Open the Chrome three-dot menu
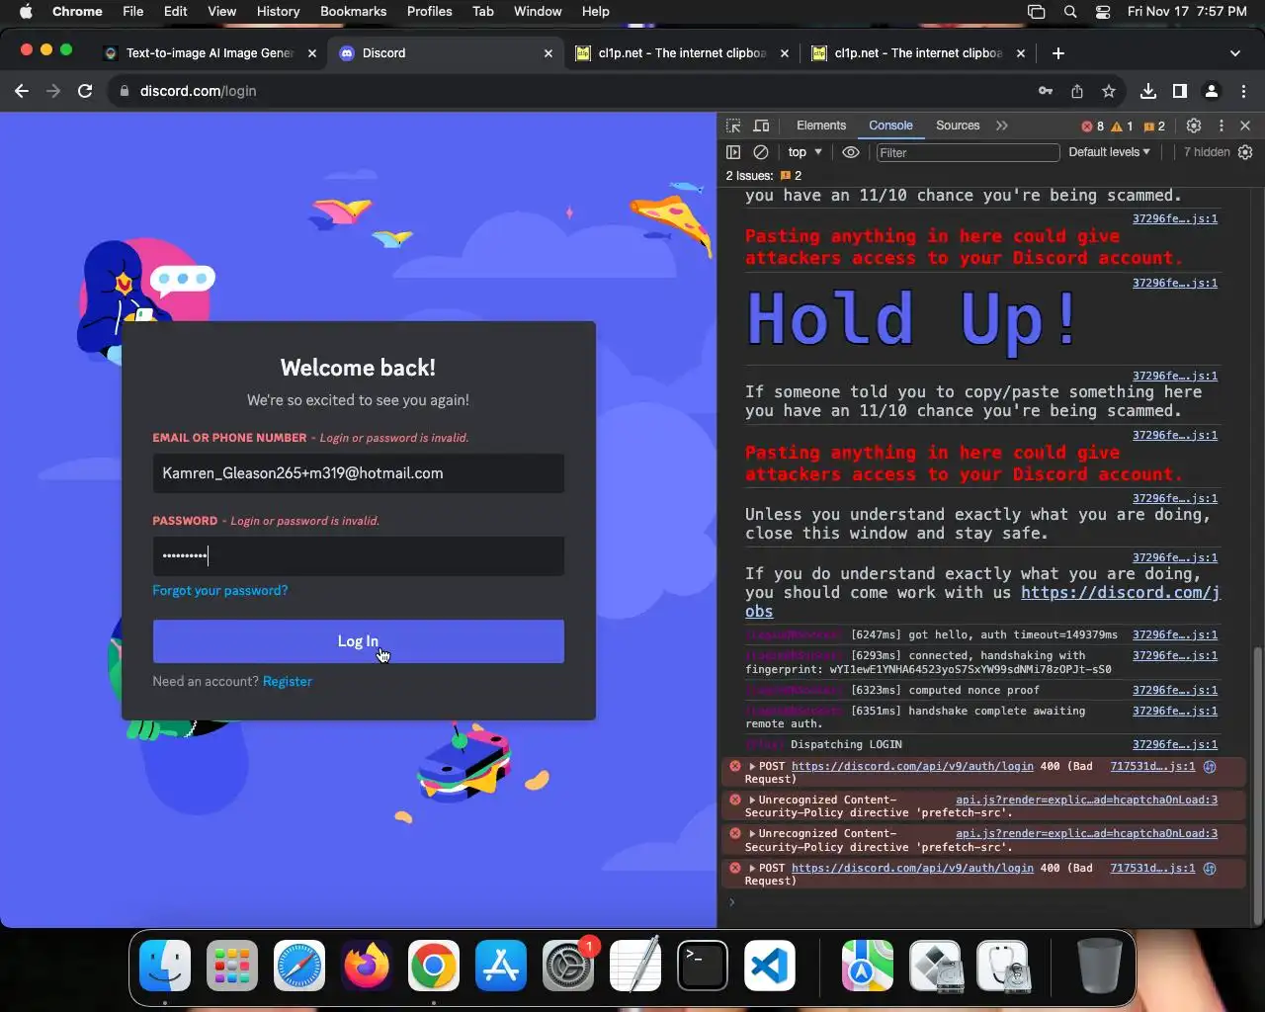Viewport: 1265px width, 1012px height. click(x=1243, y=91)
